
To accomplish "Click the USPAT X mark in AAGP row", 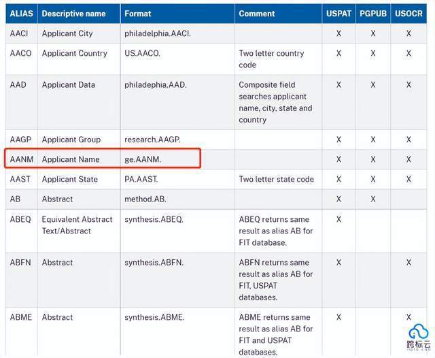I will (338, 140).
